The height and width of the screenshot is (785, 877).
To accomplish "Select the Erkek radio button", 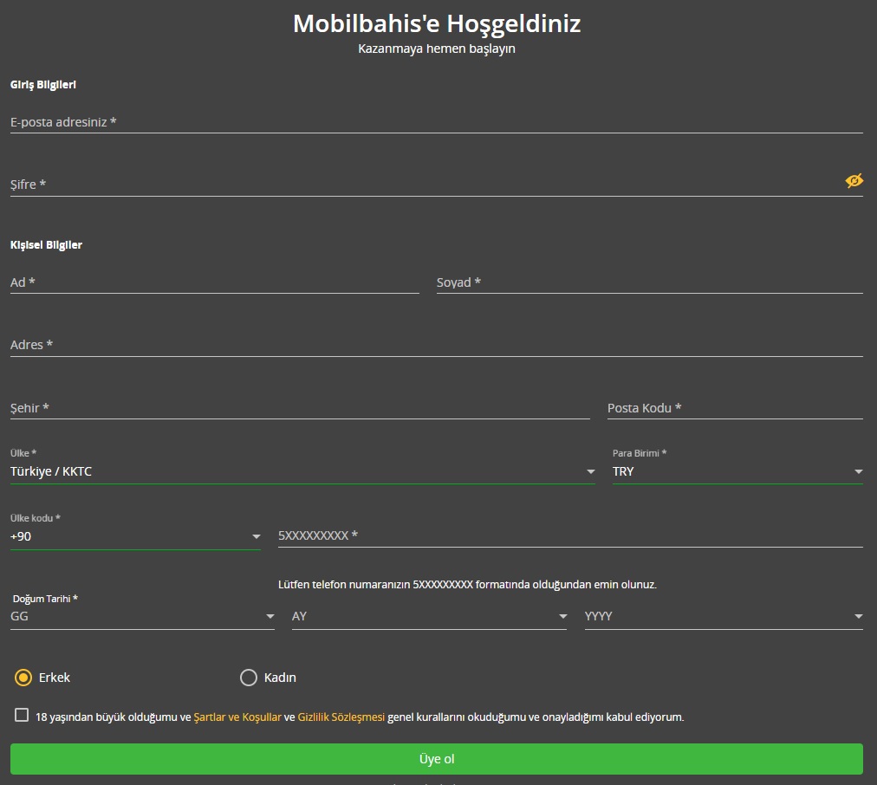I will [x=23, y=678].
